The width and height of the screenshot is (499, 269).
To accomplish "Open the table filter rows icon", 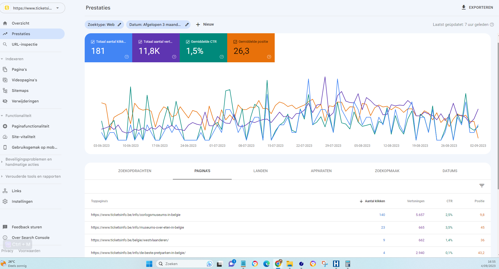I will tap(482, 186).
